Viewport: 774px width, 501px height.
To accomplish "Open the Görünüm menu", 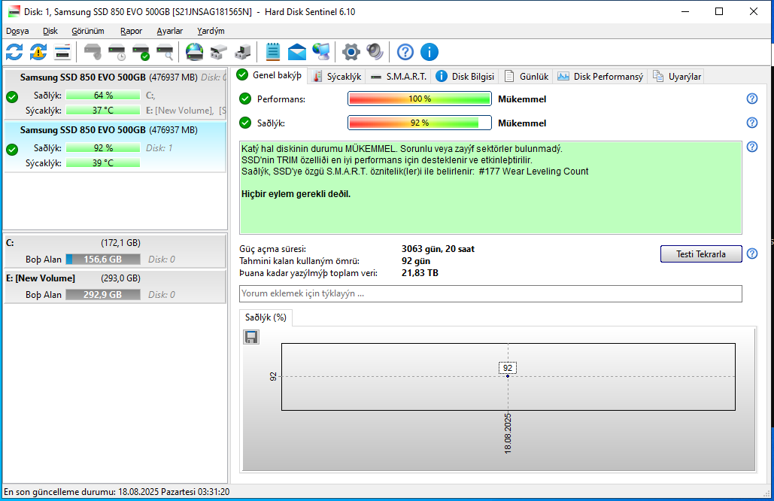I will [88, 31].
